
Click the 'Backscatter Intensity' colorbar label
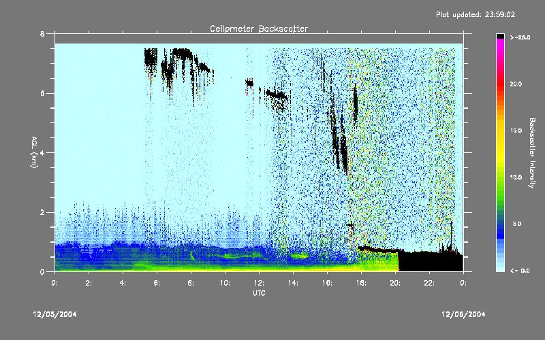click(531, 153)
